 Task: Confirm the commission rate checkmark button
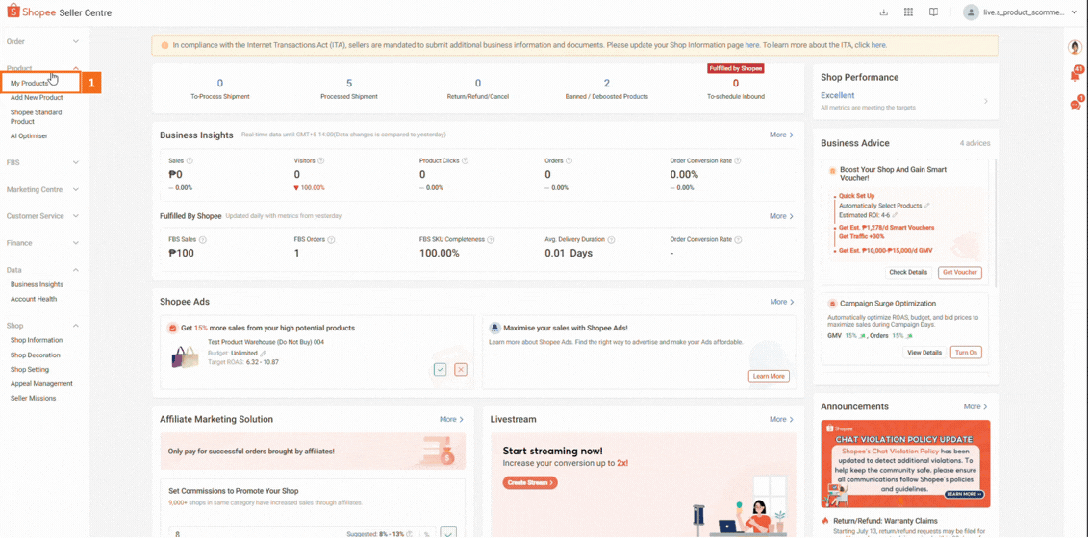(449, 533)
